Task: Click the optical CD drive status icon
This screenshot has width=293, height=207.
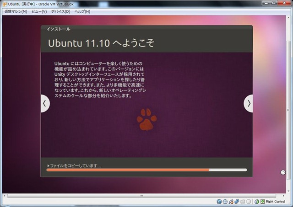Action: point(225,202)
